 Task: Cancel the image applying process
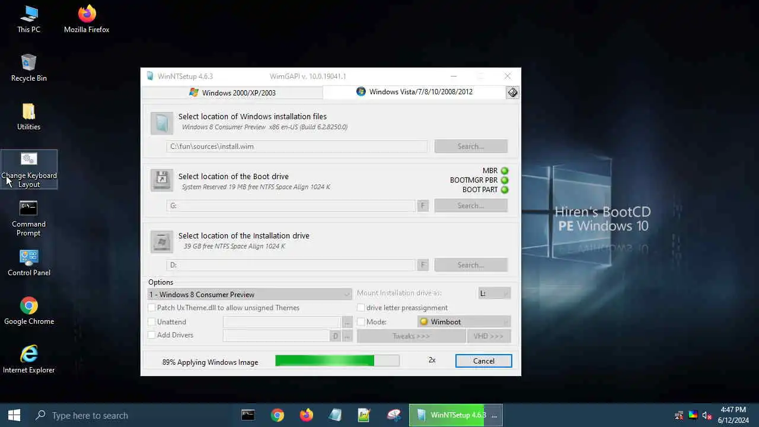[483, 361]
